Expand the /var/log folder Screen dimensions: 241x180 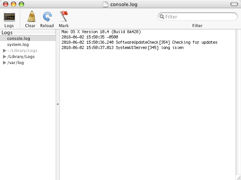pyautogui.click(x=5, y=63)
